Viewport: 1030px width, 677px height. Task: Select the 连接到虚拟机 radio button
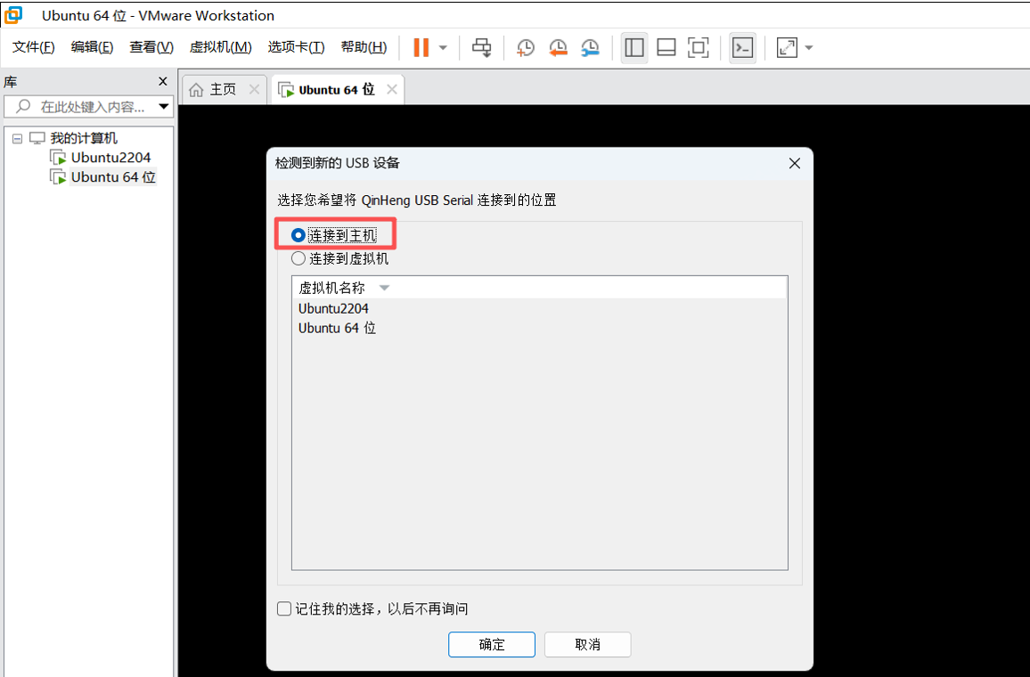point(298,258)
